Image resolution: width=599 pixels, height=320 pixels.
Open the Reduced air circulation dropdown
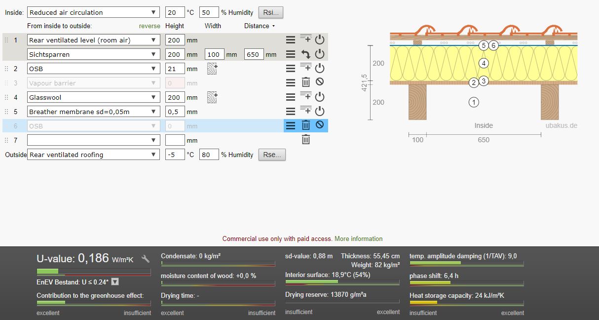click(94, 12)
